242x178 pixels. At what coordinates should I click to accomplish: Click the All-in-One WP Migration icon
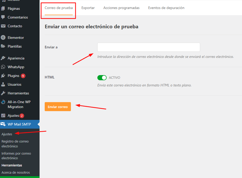[x=3, y=102]
